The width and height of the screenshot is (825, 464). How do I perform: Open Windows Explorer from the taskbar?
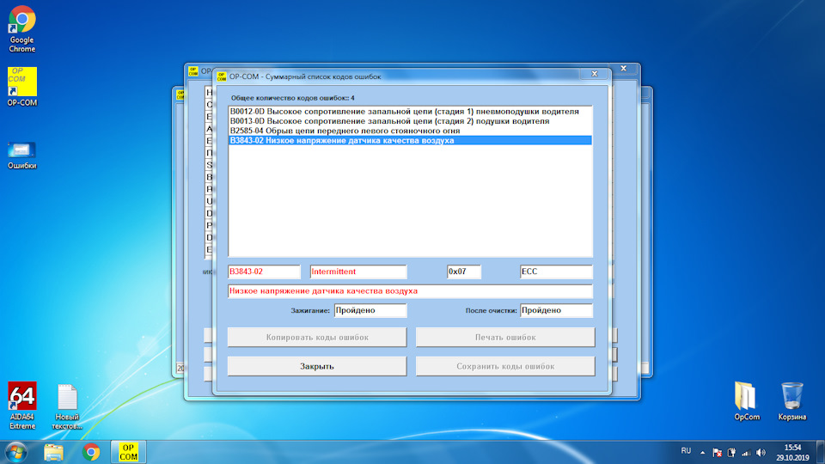[54, 451]
